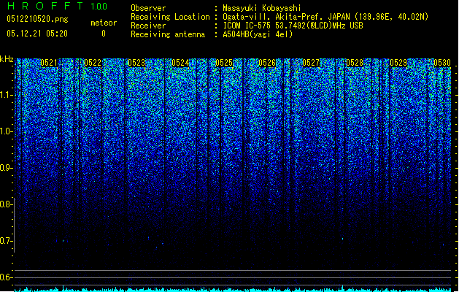Click location text Ogata-vill. Akita-Pref. JAPAN

[x=288, y=17]
